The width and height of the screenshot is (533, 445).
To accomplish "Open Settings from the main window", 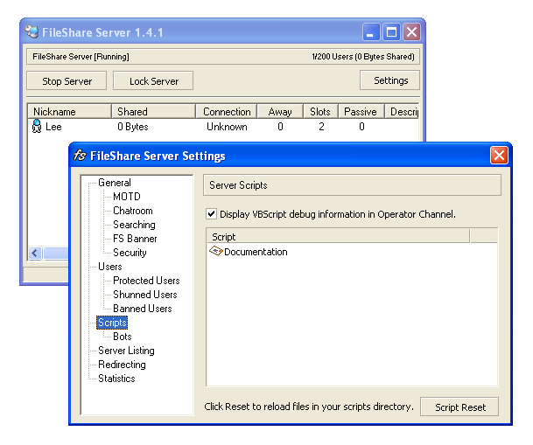I will pyautogui.click(x=390, y=80).
